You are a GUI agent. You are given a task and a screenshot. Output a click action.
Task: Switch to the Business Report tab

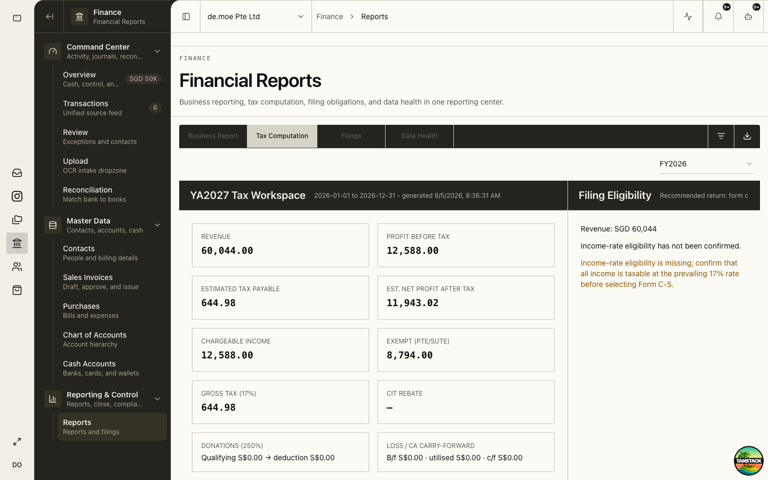(x=213, y=136)
